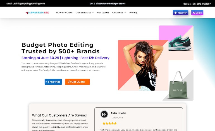
Task: Go to the Pricing page
Action: (x=133, y=13)
